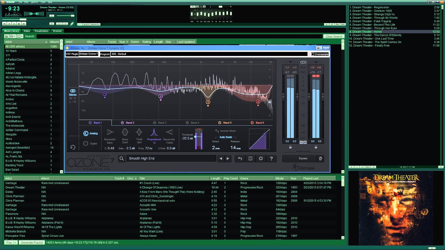Screen dimensions: 445x250
Task: Toggle Band 5 power button
Action: [x=220, y=123]
